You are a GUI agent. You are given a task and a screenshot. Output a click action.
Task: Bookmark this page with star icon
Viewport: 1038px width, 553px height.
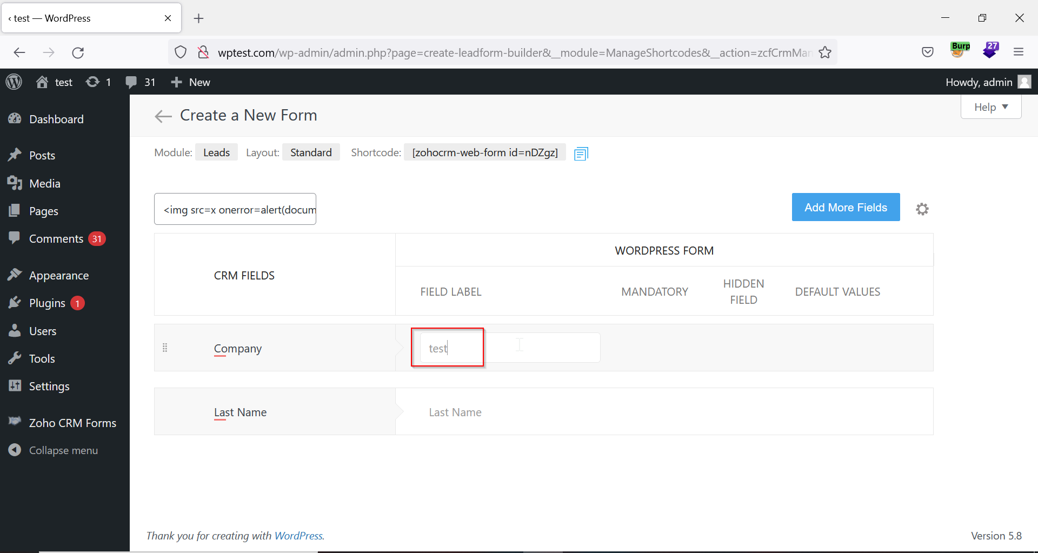pyautogui.click(x=824, y=52)
